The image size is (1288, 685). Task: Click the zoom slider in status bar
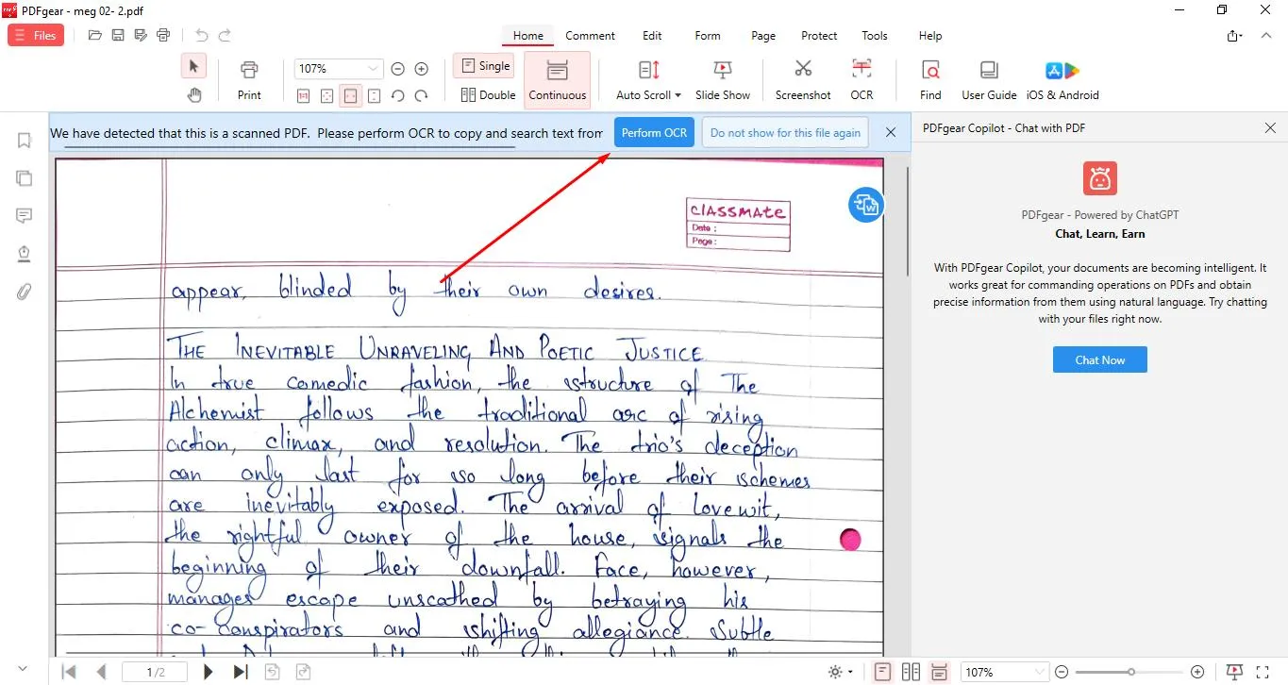(x=1130, y=672)
